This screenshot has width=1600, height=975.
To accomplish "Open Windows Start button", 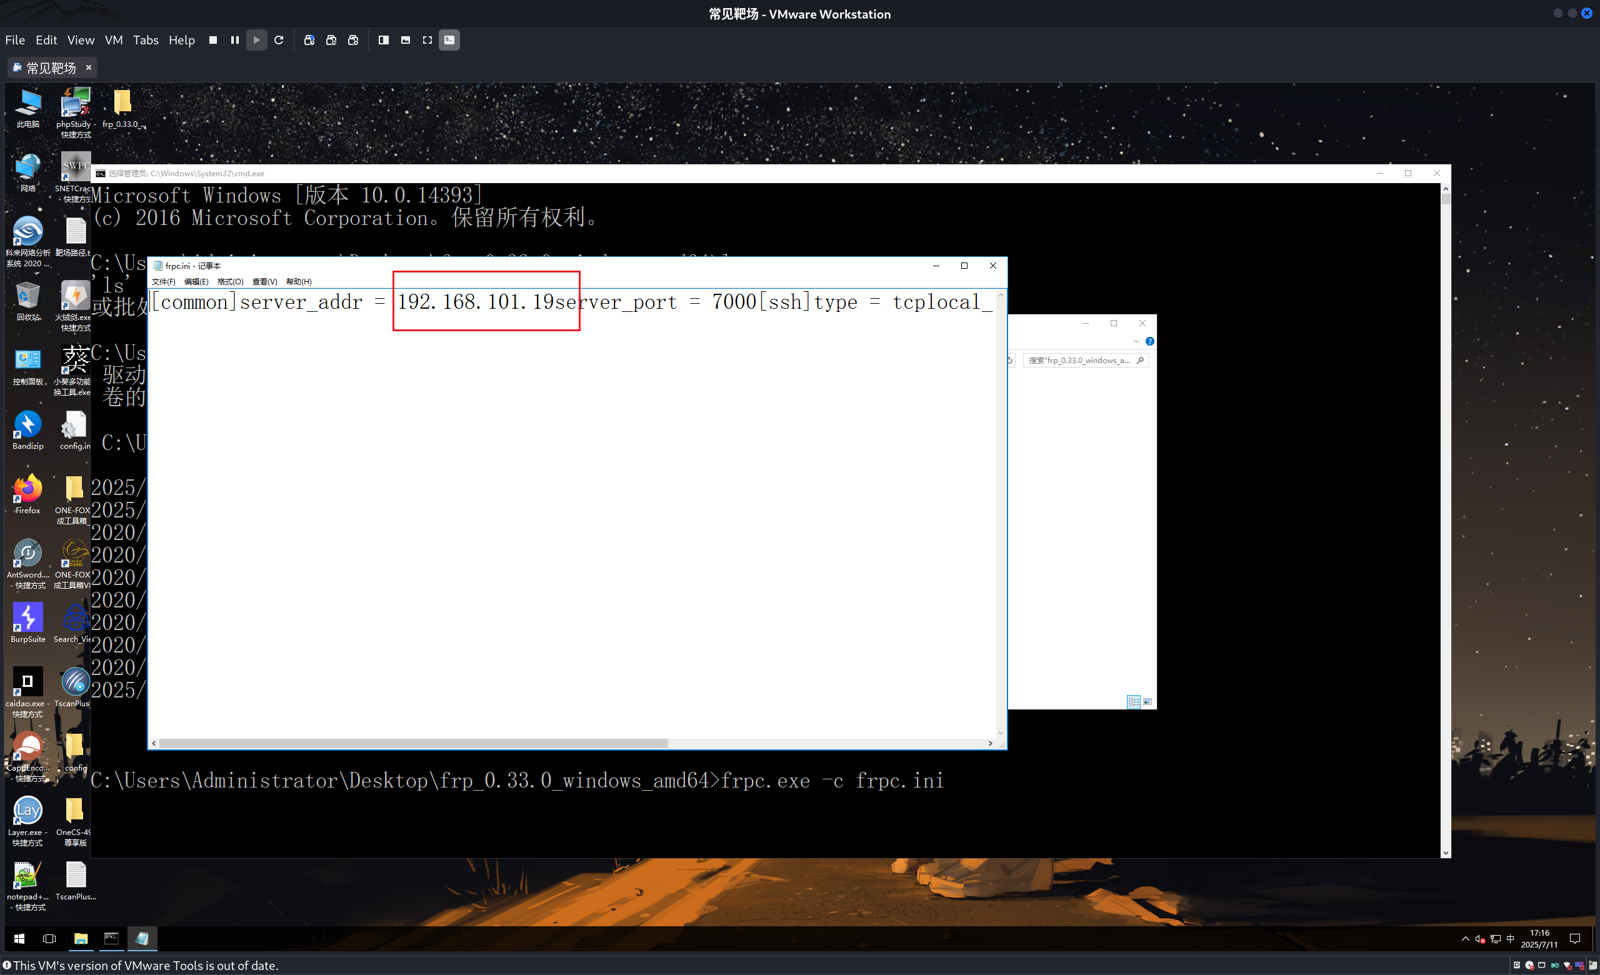I will coord(19,939).
